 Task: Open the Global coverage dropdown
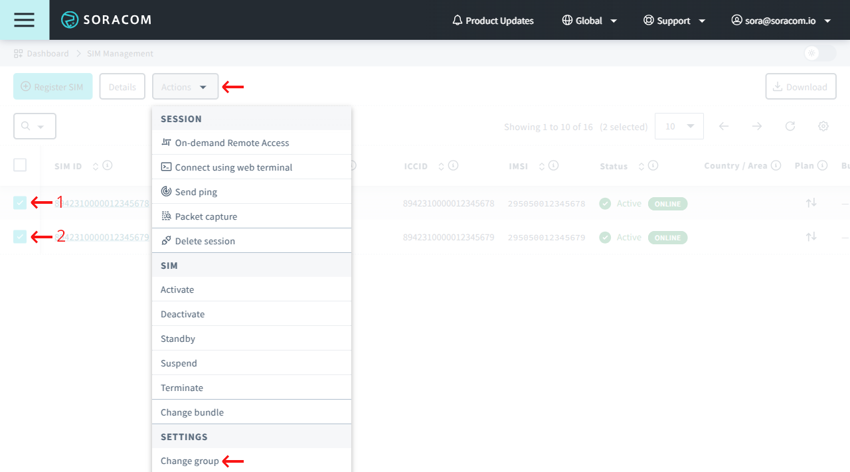pyautogui.click(x=589, y=21)
